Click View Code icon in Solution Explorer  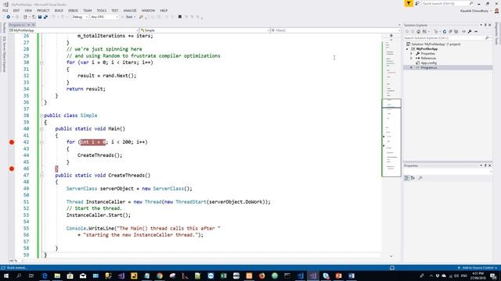coord(464,31)
